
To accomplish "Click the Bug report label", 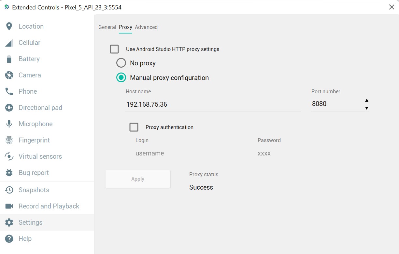I will point(34,173).
